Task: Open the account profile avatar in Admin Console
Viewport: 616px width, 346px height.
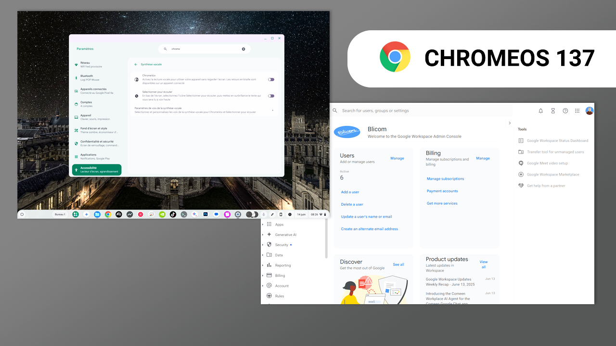Action: coord(590,111)
